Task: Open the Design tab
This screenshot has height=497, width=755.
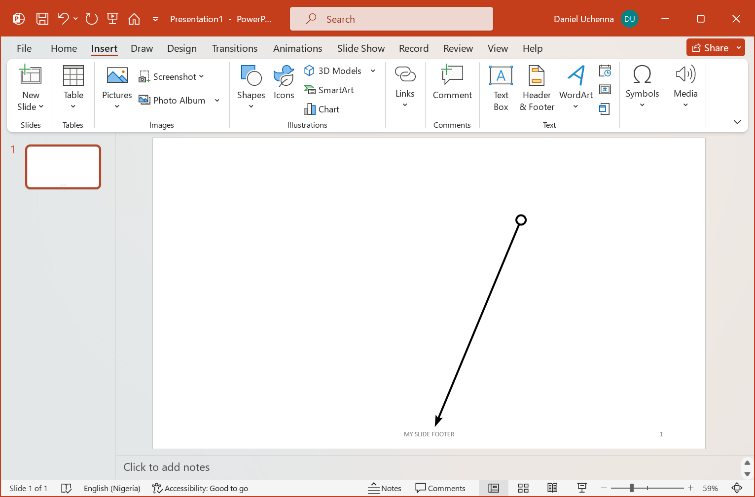Action: click(181, 48)
